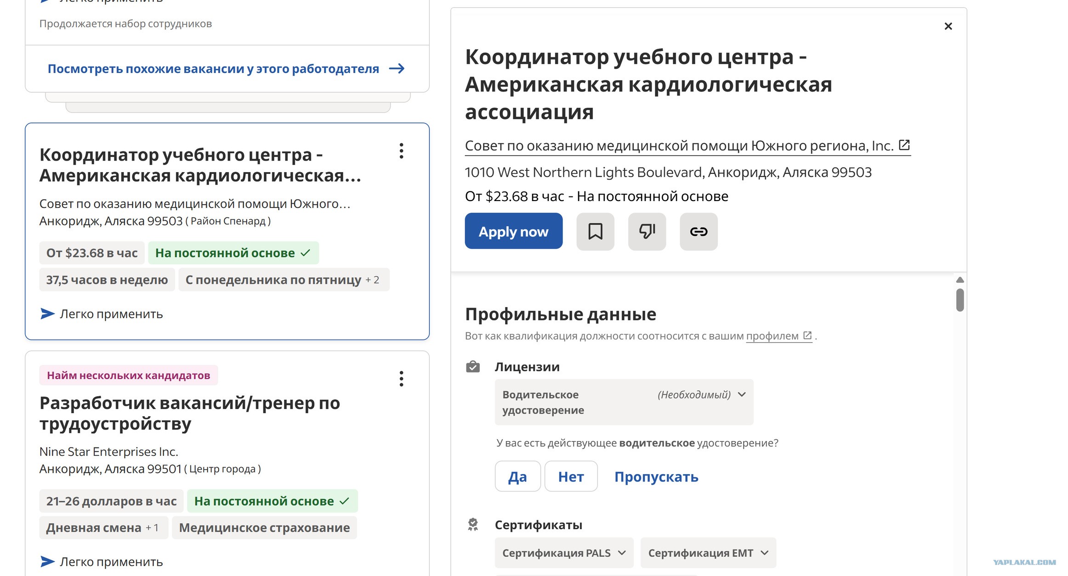
Task: Select Координатор учебного центра job card title
Action: click(x=200, y=165)
